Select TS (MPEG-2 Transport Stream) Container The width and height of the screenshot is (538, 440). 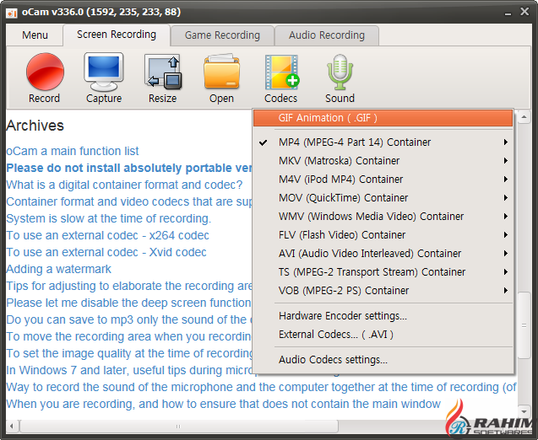point(383,272)
